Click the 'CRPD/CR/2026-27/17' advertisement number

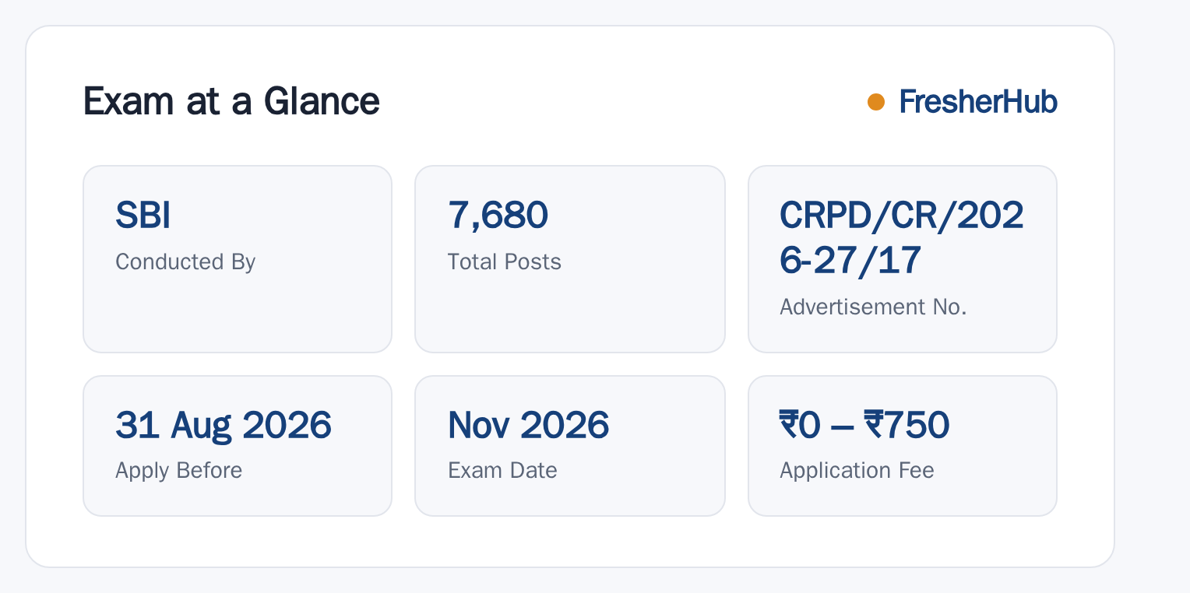tap(902, 238)
